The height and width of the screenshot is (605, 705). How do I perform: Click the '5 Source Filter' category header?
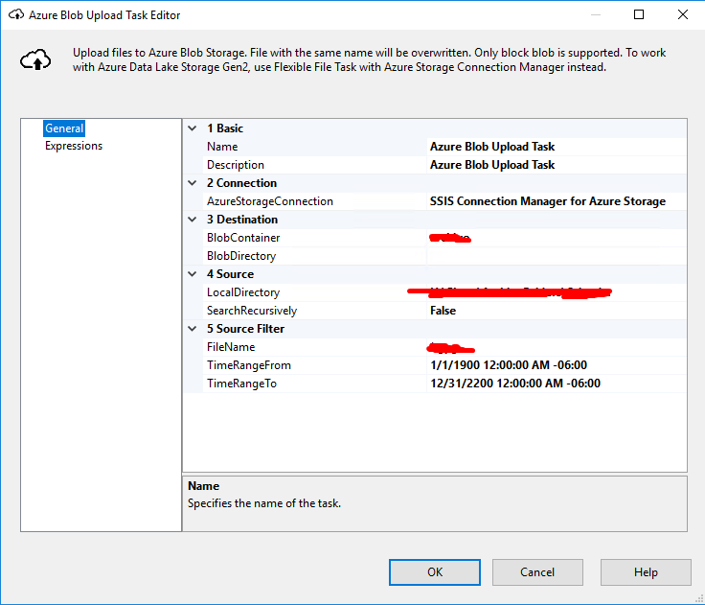(x=245, y=329)
